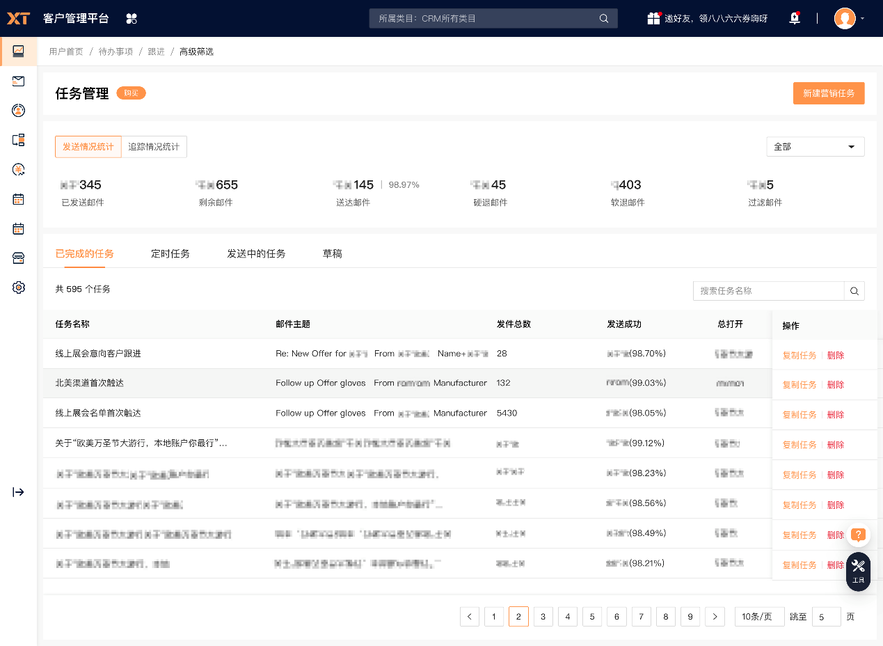The image size is (883, 646).
Task: Click the dashboard laptop icon in the sidebar
Action: [19, 52]
